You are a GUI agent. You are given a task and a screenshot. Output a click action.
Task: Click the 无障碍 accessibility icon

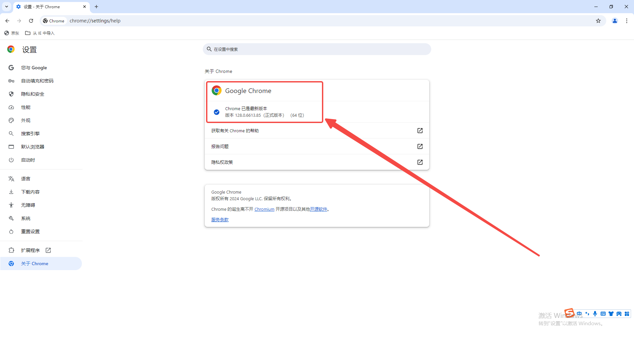(11, 205)
